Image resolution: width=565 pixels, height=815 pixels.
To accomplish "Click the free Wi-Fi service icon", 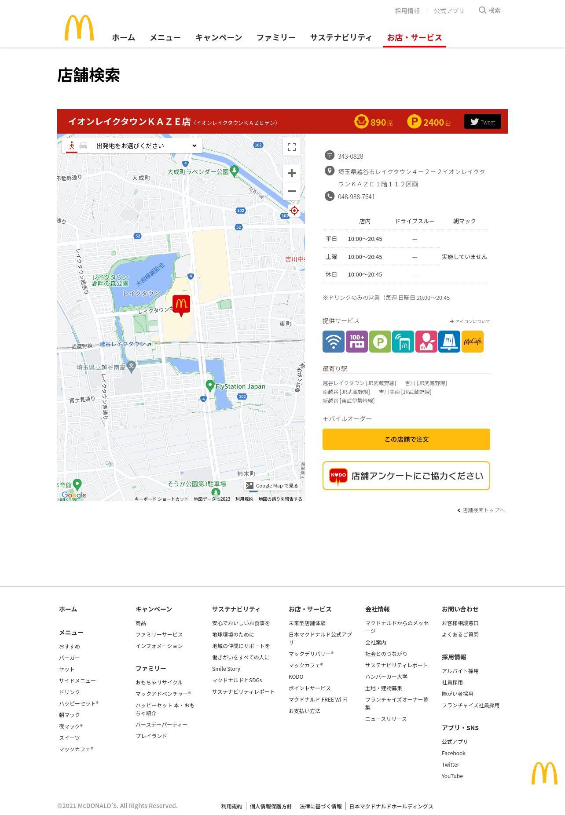I will click(334, 342).
